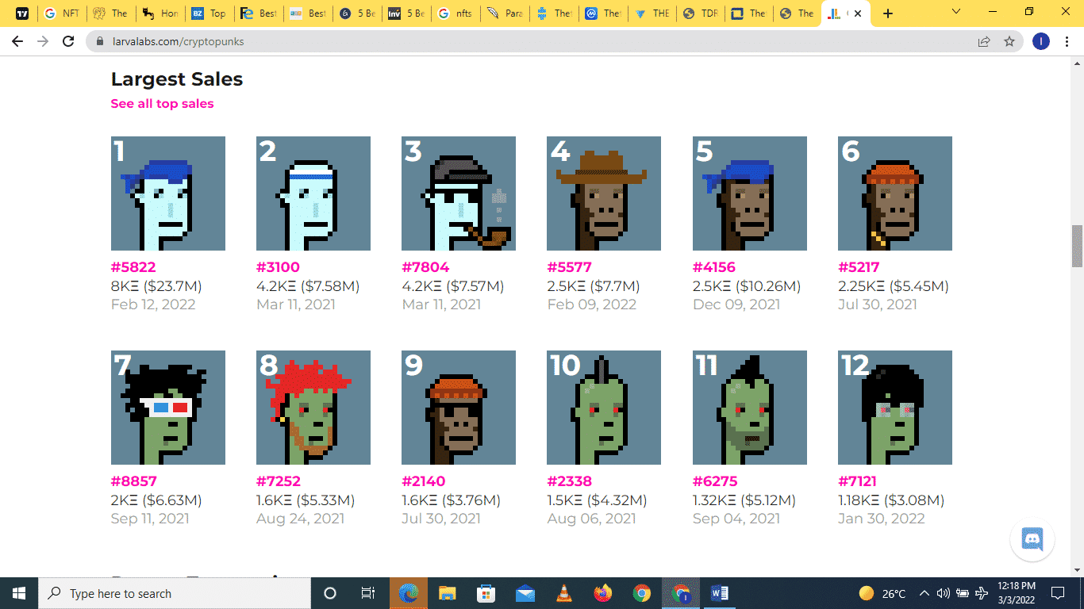Screen dimensions: 1084x609
Task: Open punk #5217 link
Action: [x=859, y=267]
